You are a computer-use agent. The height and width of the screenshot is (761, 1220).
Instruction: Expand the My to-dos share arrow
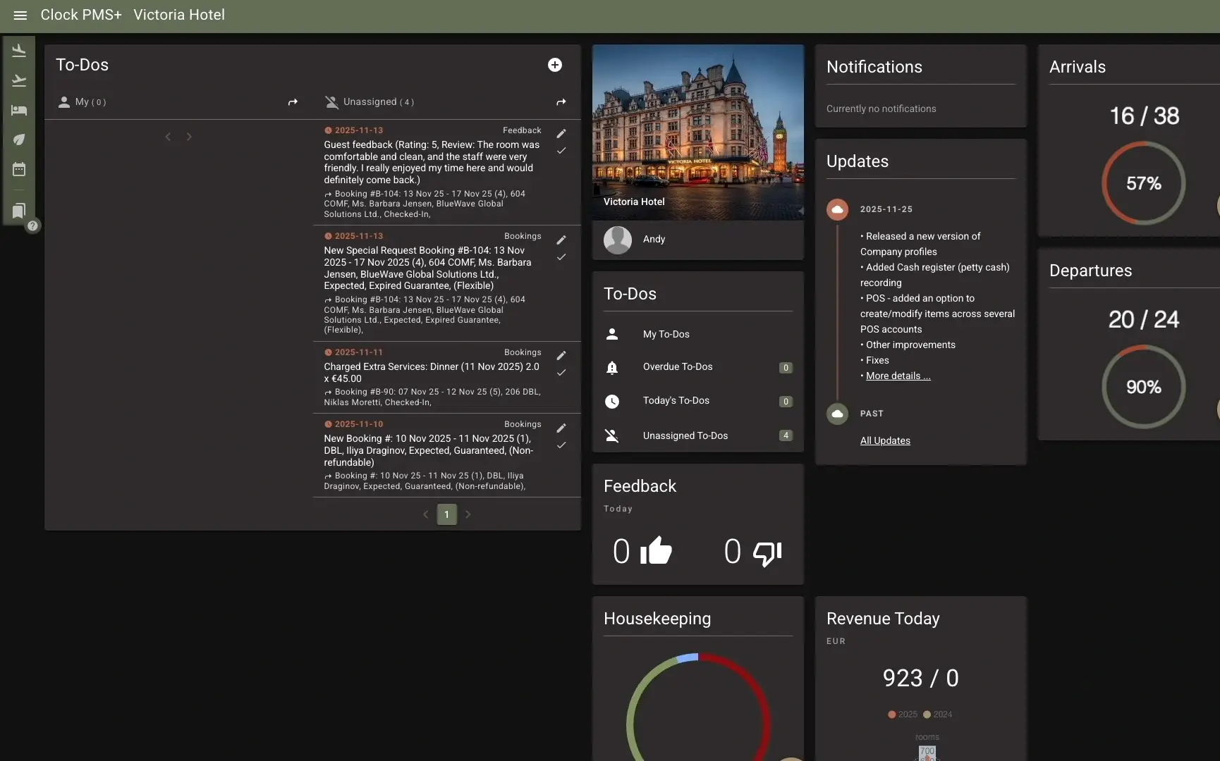coord(293,102)
